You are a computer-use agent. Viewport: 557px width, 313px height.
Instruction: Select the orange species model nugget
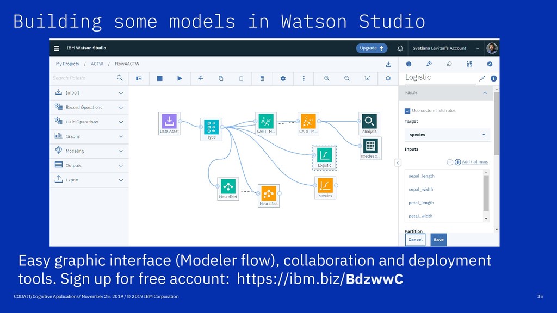(x=325, y=187)
